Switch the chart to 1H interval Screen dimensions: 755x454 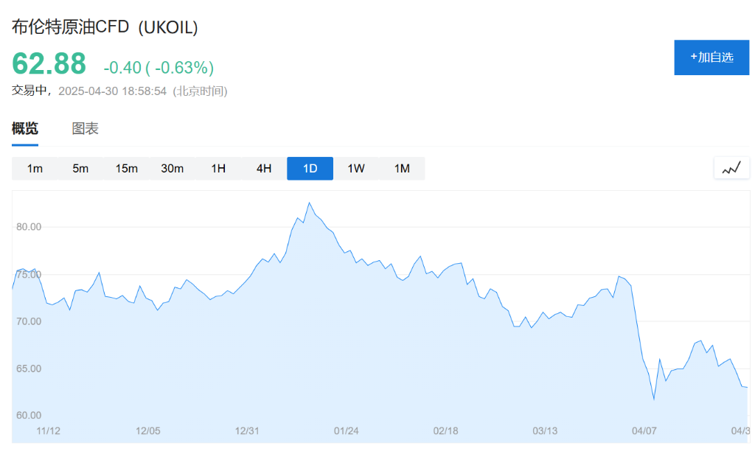pos(218,168)
